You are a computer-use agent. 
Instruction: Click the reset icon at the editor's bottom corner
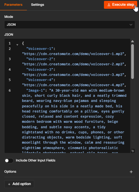pos(133,151)
